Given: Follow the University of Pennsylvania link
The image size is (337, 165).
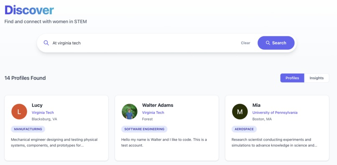Looking at the screenshot, I should click(x=275, y=113).
